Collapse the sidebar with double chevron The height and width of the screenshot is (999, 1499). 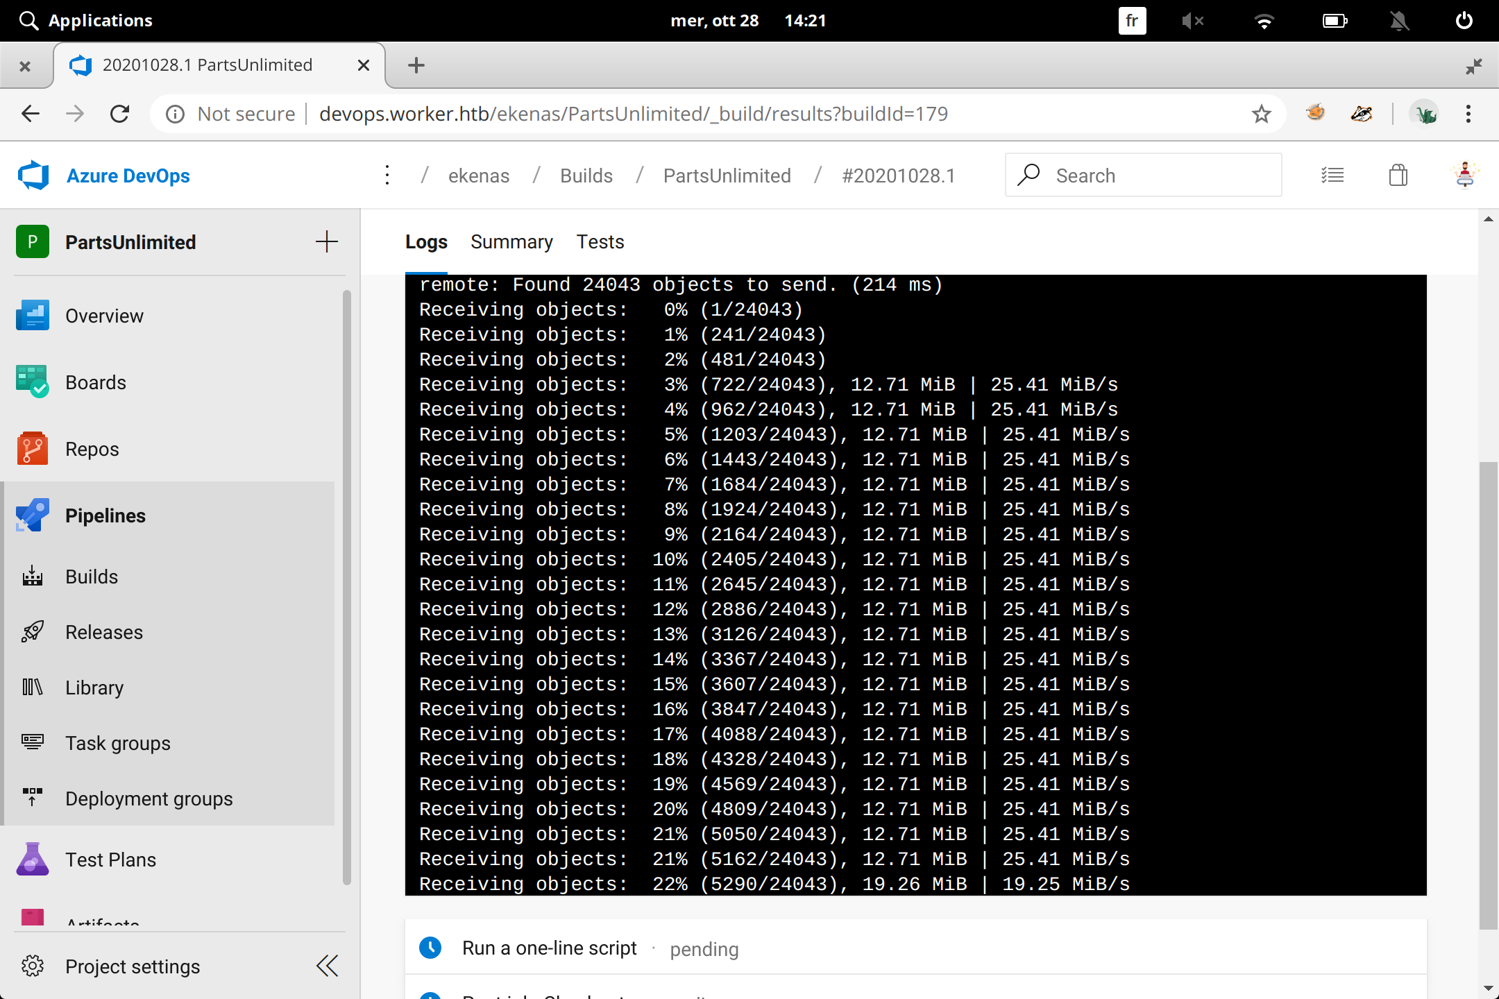pyautogui.click(x=327, y=966)
